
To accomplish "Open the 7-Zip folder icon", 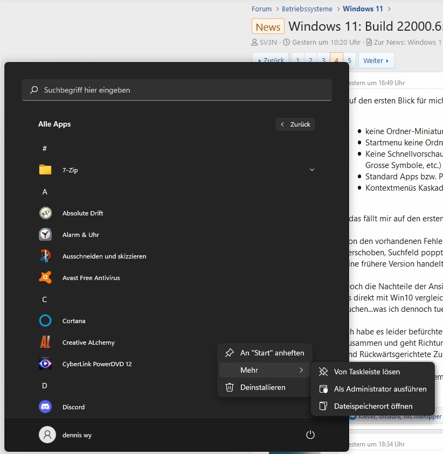I will point(45,170).
